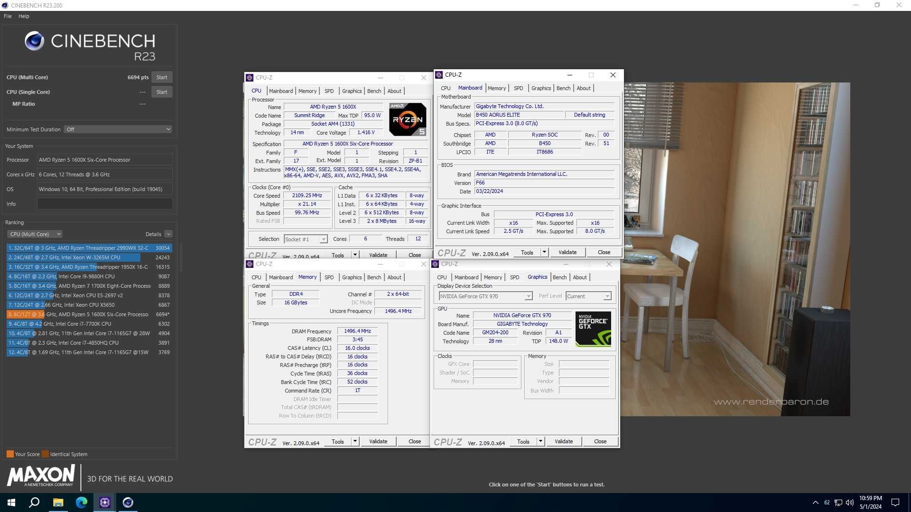Select Memory tab in CPU tab window
The image size is (911, 512).
pyautogui.click(x=307, y=91)
